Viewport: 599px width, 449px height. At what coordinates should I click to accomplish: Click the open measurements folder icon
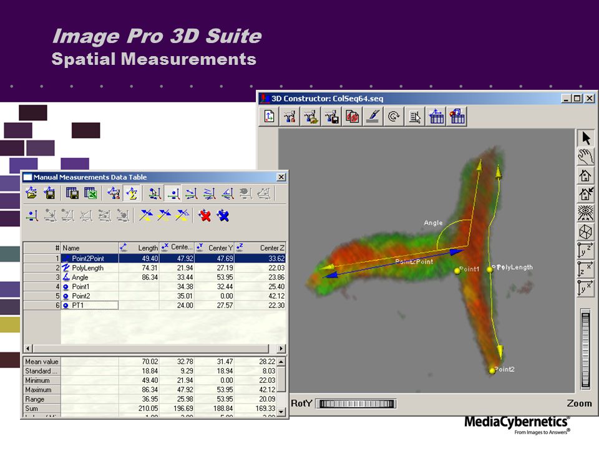point(32,193)
